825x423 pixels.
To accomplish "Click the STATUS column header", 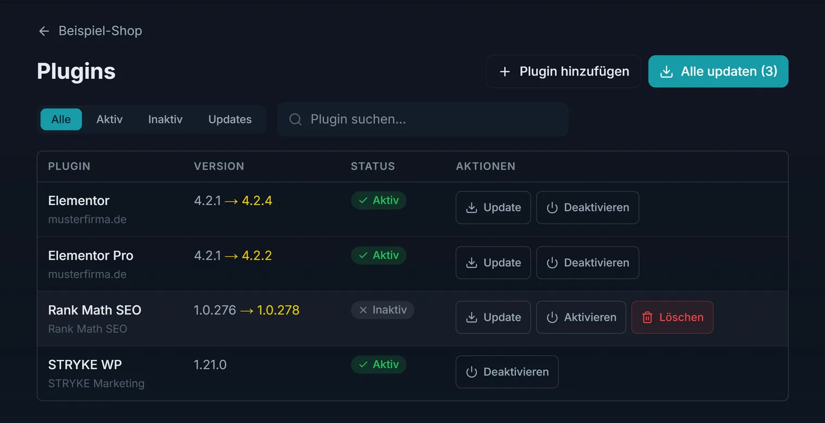I will pos(373,166).
